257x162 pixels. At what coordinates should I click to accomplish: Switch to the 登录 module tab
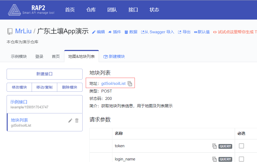tap(39, 56)
